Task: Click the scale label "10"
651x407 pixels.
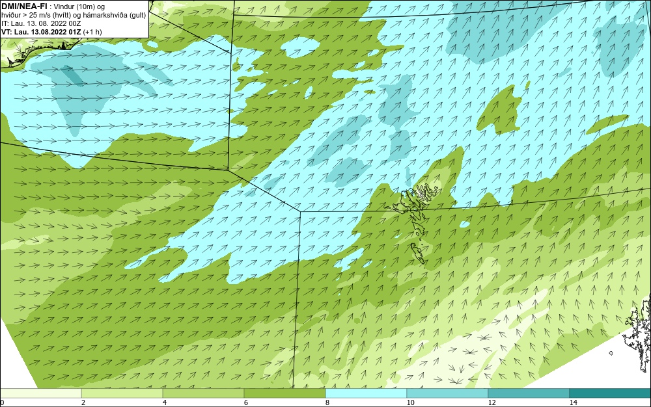Action: [410, 402]
